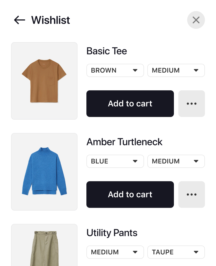This screenshot has height=266, width=216.
Task: Click the back arrow beside Wishlist
Action: [x=19, y=20]
